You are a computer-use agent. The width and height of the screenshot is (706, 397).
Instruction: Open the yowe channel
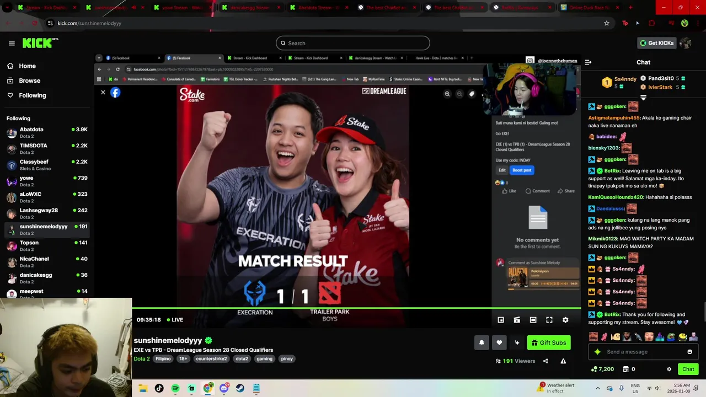coord(47,181)
